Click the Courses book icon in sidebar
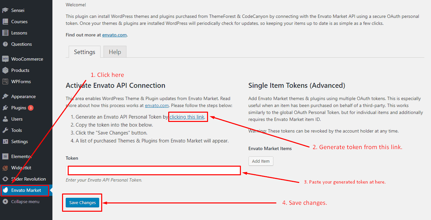 coord(5,22)
